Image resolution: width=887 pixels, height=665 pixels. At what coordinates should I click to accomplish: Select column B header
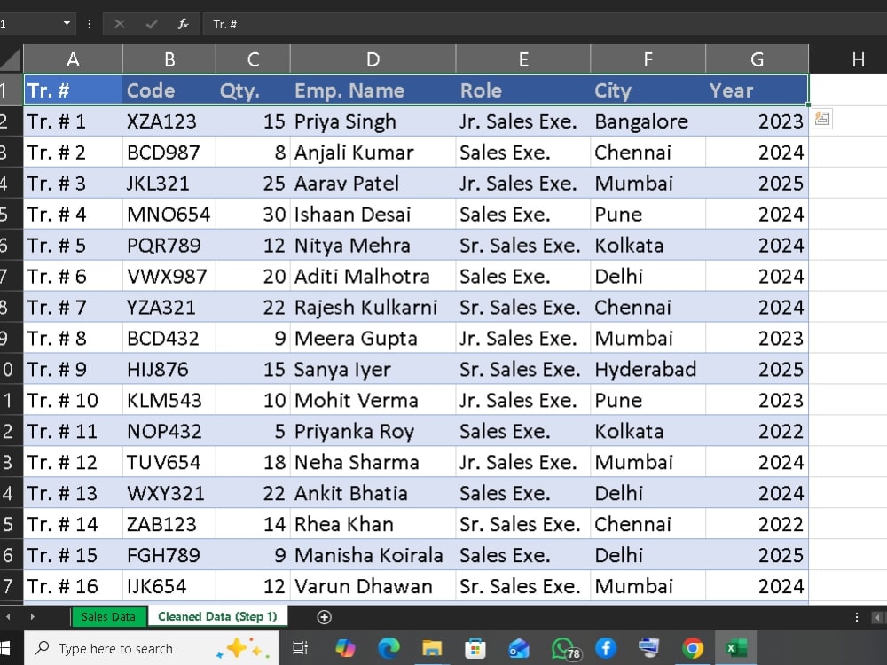(169, 59)
